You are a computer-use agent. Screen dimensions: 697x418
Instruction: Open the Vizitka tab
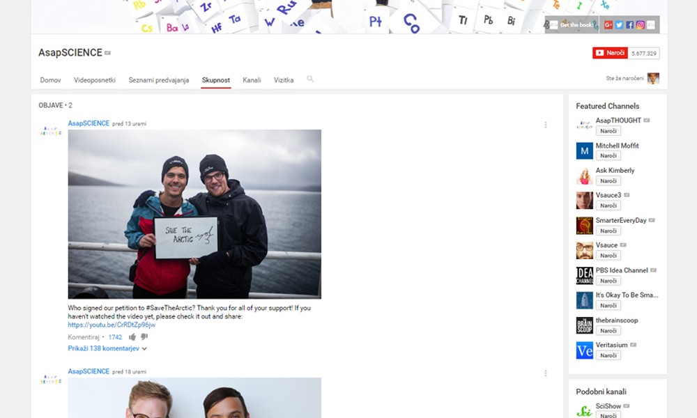pos(284,80)
